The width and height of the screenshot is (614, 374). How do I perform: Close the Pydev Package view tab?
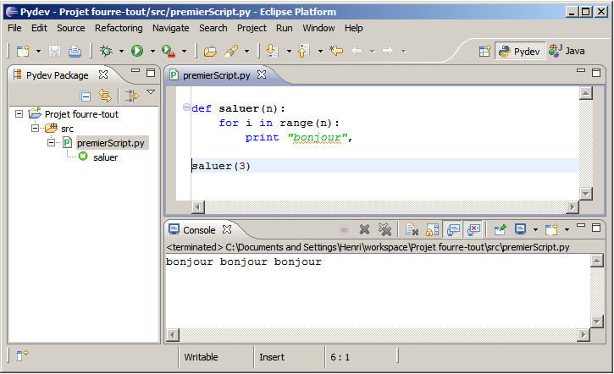103,74
